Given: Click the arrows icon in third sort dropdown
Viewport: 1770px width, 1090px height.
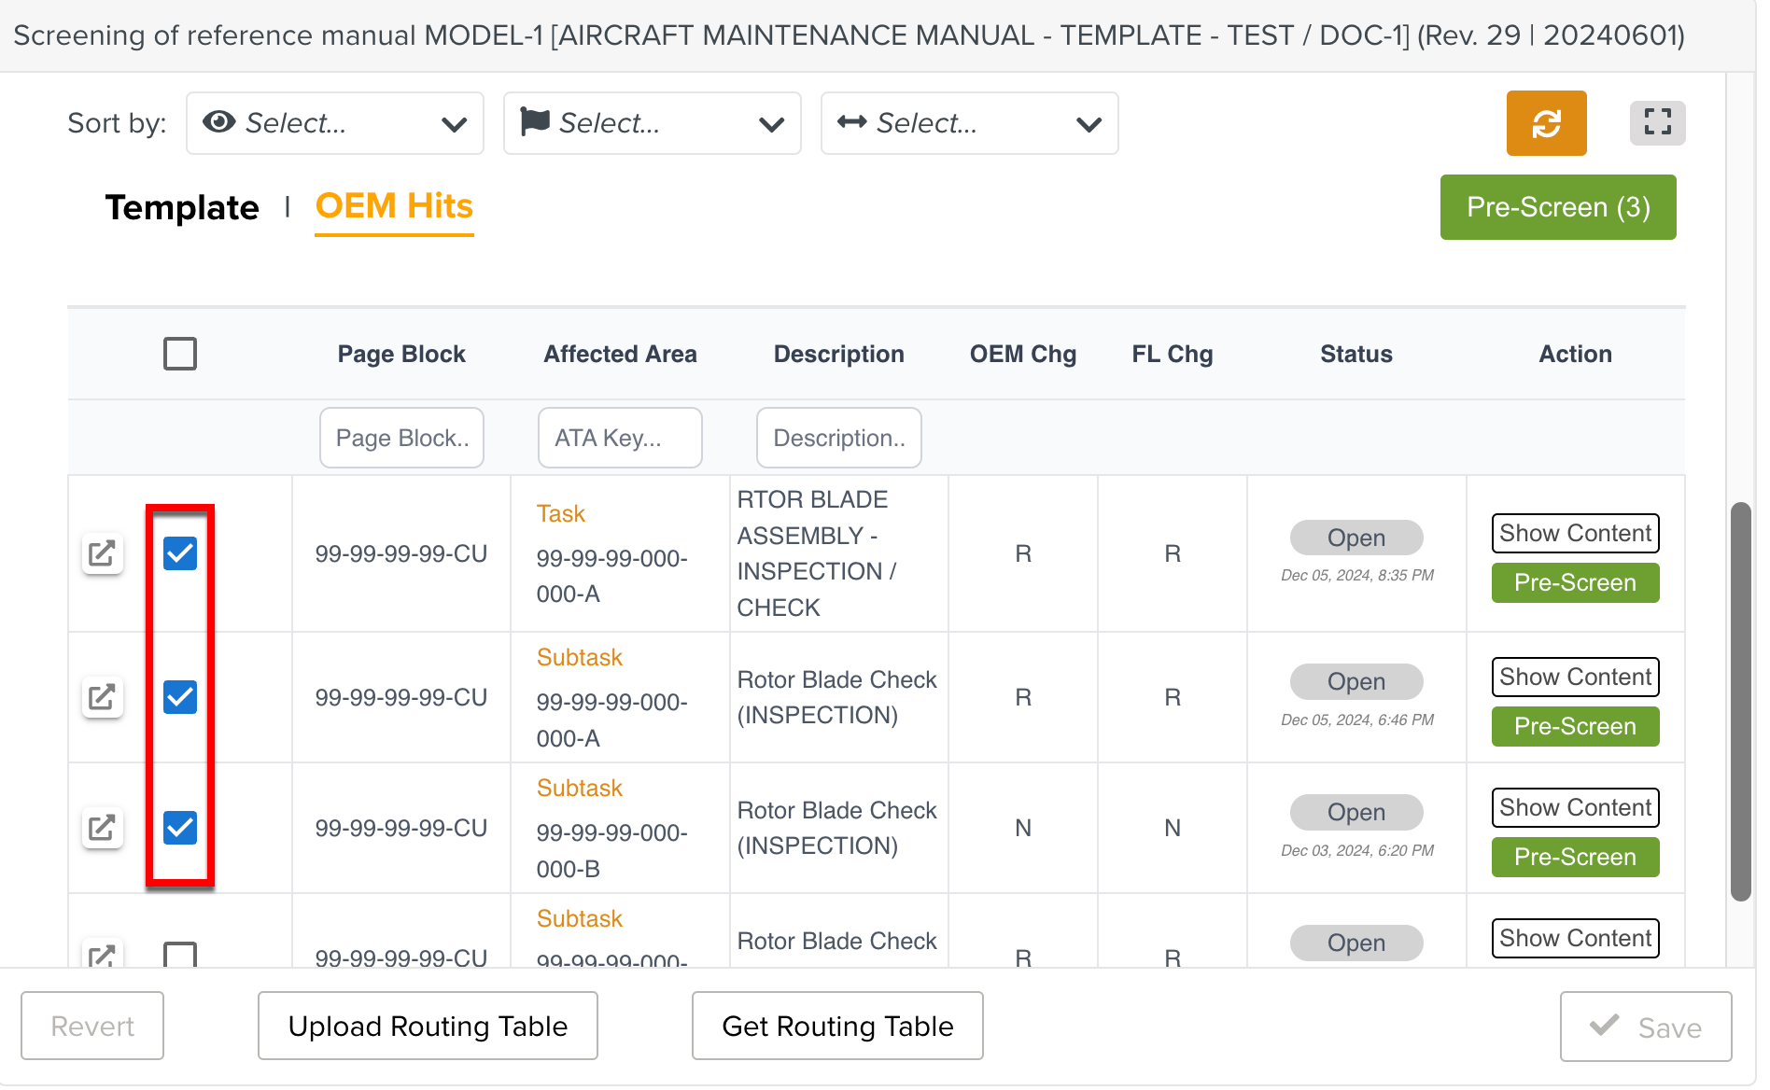Looking at the screenshot, I should [x=851, y=122].
